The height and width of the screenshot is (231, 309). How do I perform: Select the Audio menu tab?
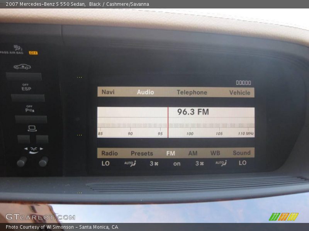coord(146,92)
